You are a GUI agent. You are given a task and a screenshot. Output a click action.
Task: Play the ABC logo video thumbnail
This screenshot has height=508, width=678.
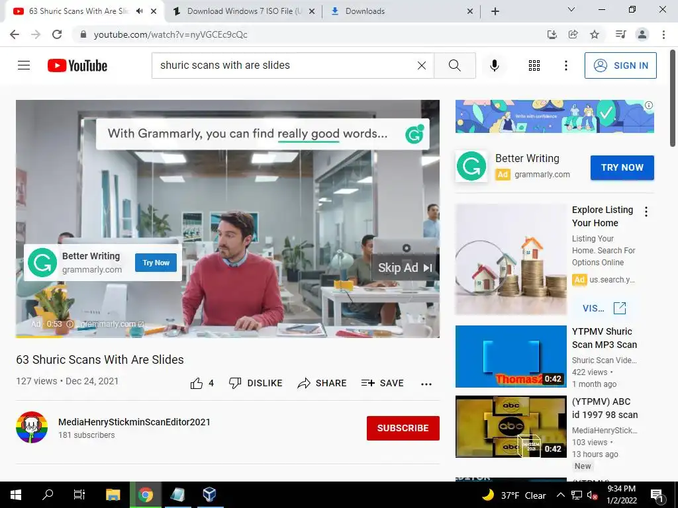[510, 427]
